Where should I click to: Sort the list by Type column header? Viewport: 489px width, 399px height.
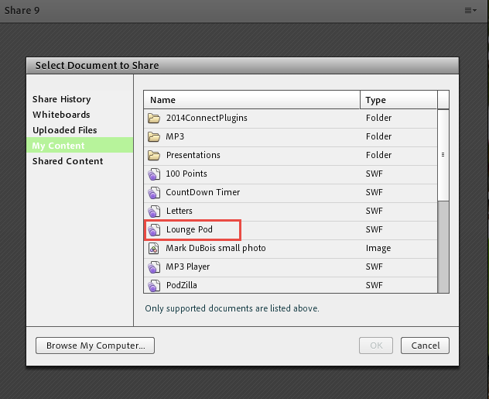pyautogui.click(x=398, y=100)
